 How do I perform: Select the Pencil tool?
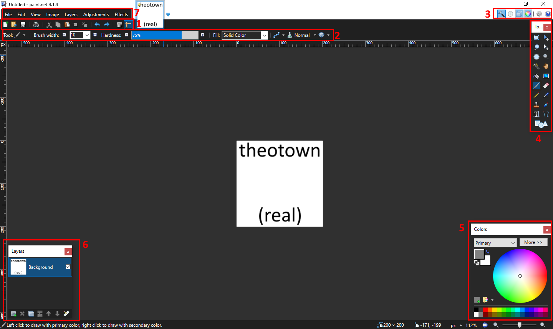click(536, 95)
